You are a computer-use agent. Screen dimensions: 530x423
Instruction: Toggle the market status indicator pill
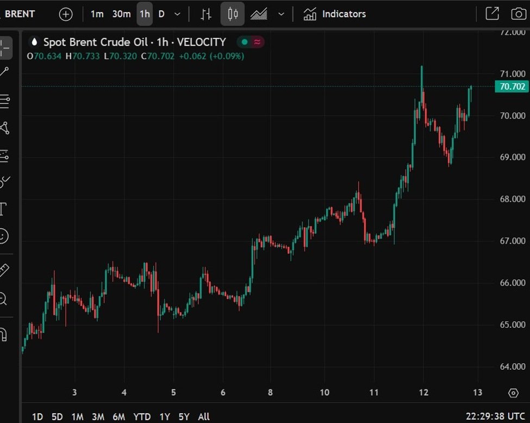click(x=251, y=42)
